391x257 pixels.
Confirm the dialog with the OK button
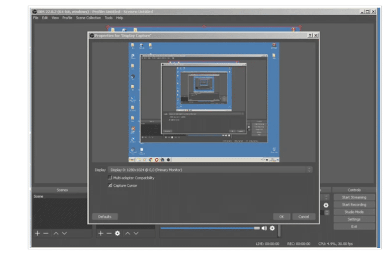(282, 217)
